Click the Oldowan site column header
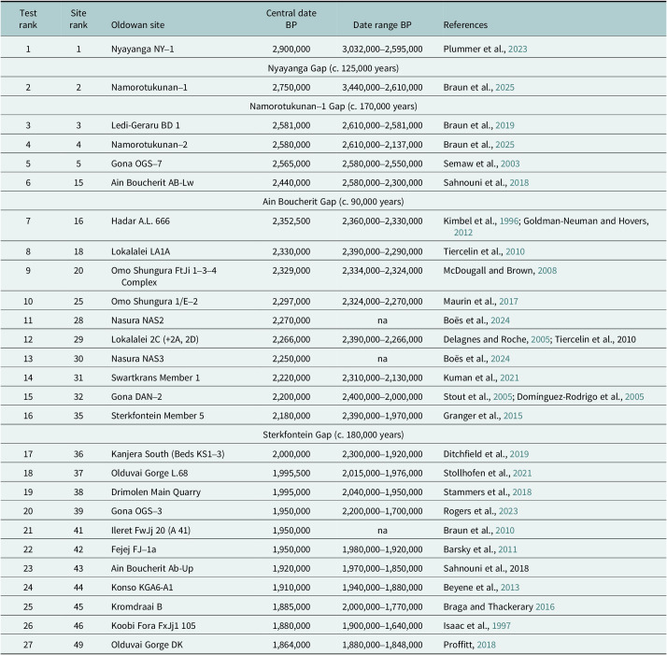This screenshot has height=655, width=667. click(138, 24)
